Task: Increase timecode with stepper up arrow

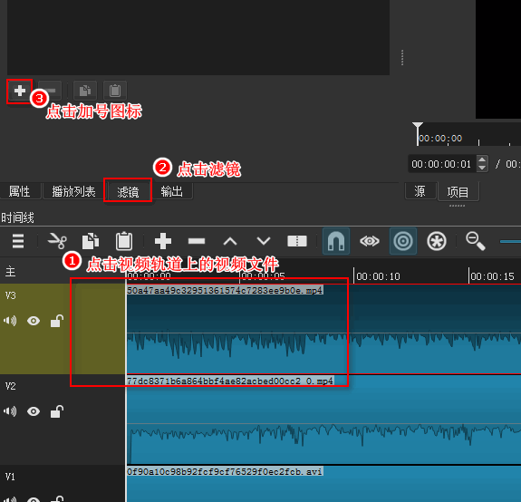Action: coord(482,159)
